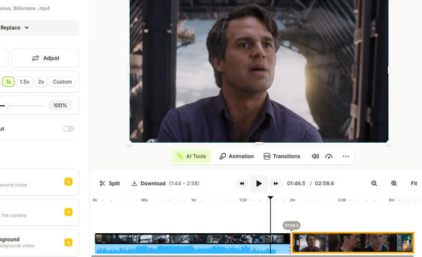422x257 pixels.
Task: Click the 1:30 ruler mark
Action: click(243, 200)
